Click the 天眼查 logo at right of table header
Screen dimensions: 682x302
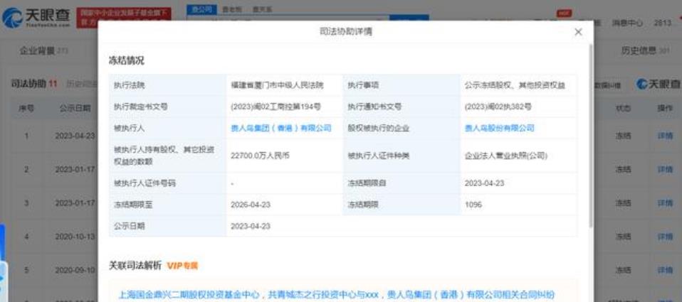click(x=658, y=84)
